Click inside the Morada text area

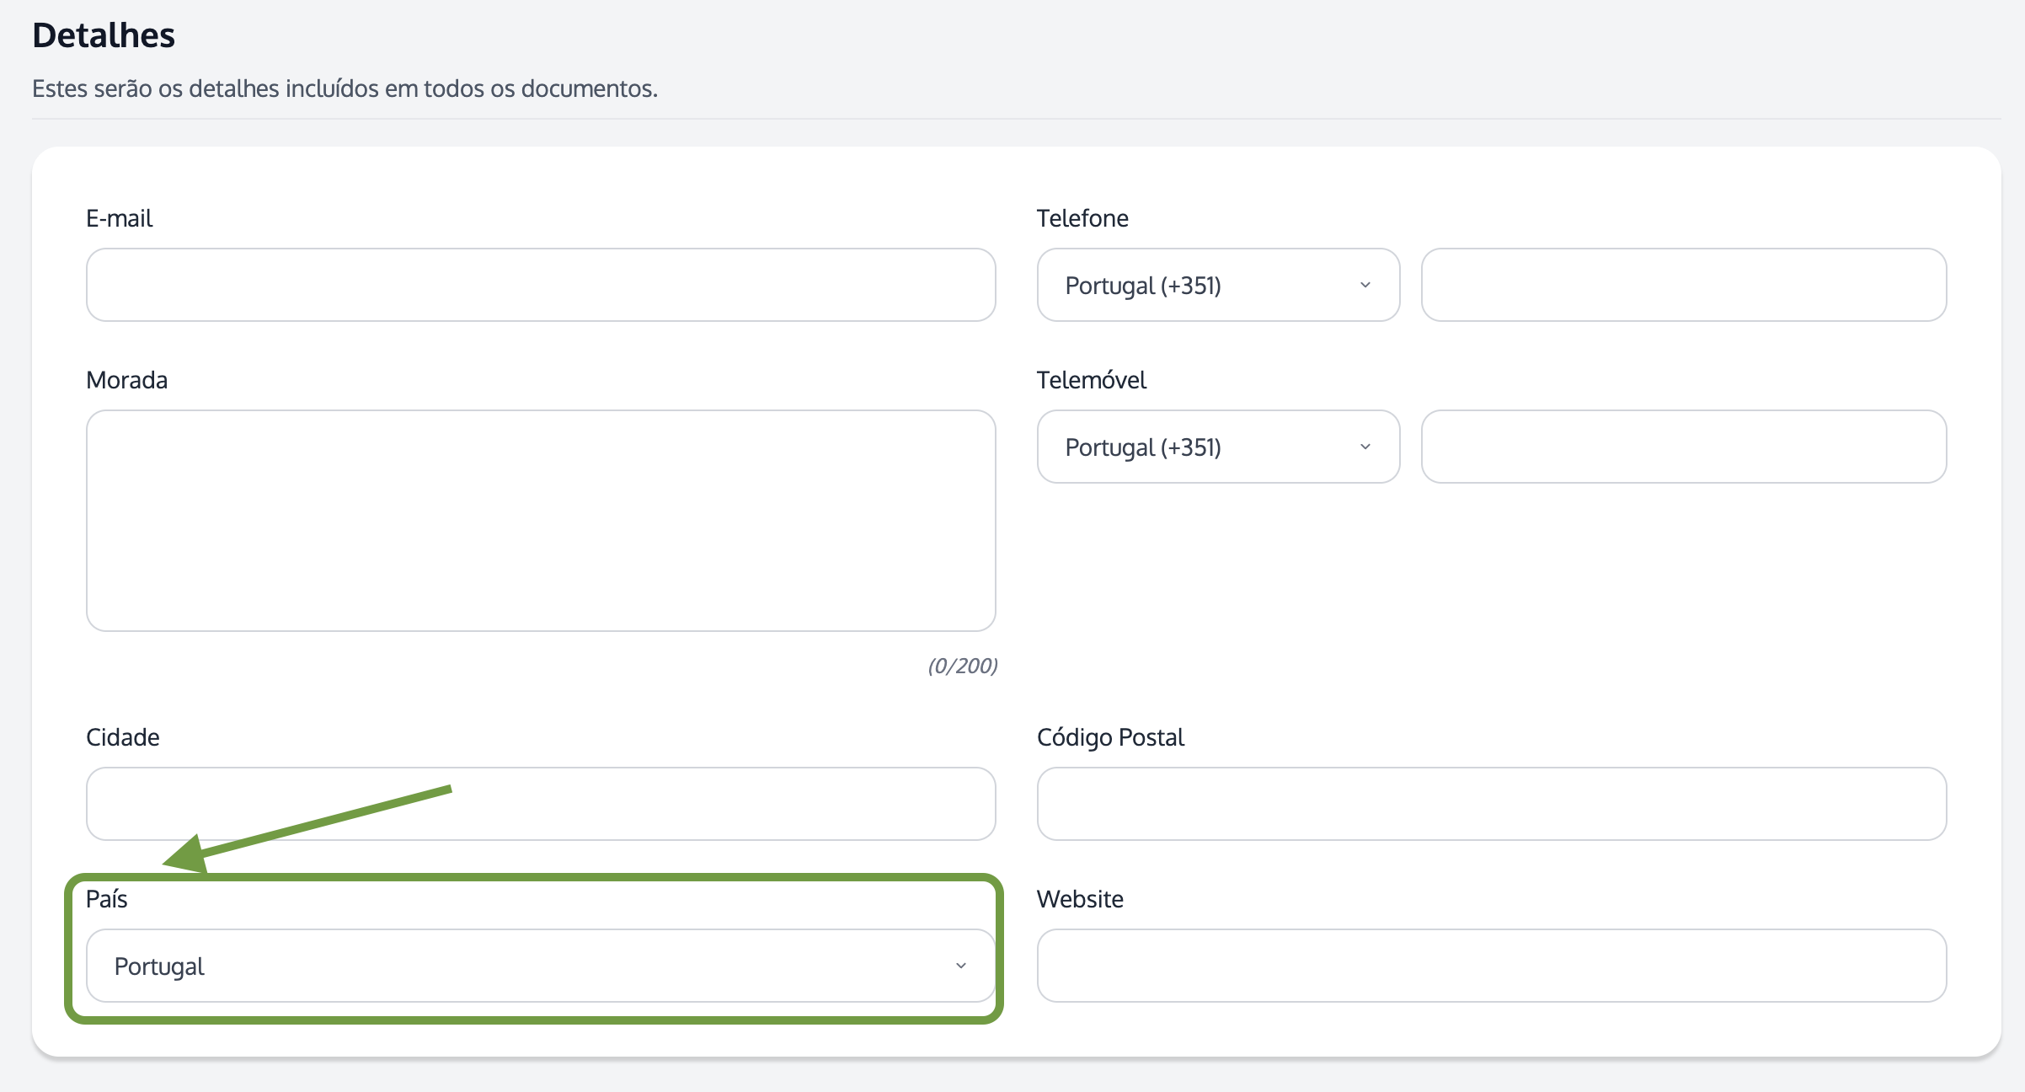click(541, 521)
